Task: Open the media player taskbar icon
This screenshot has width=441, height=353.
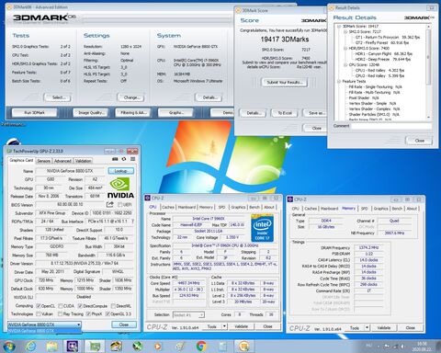Action: click(x=158, y=347)
